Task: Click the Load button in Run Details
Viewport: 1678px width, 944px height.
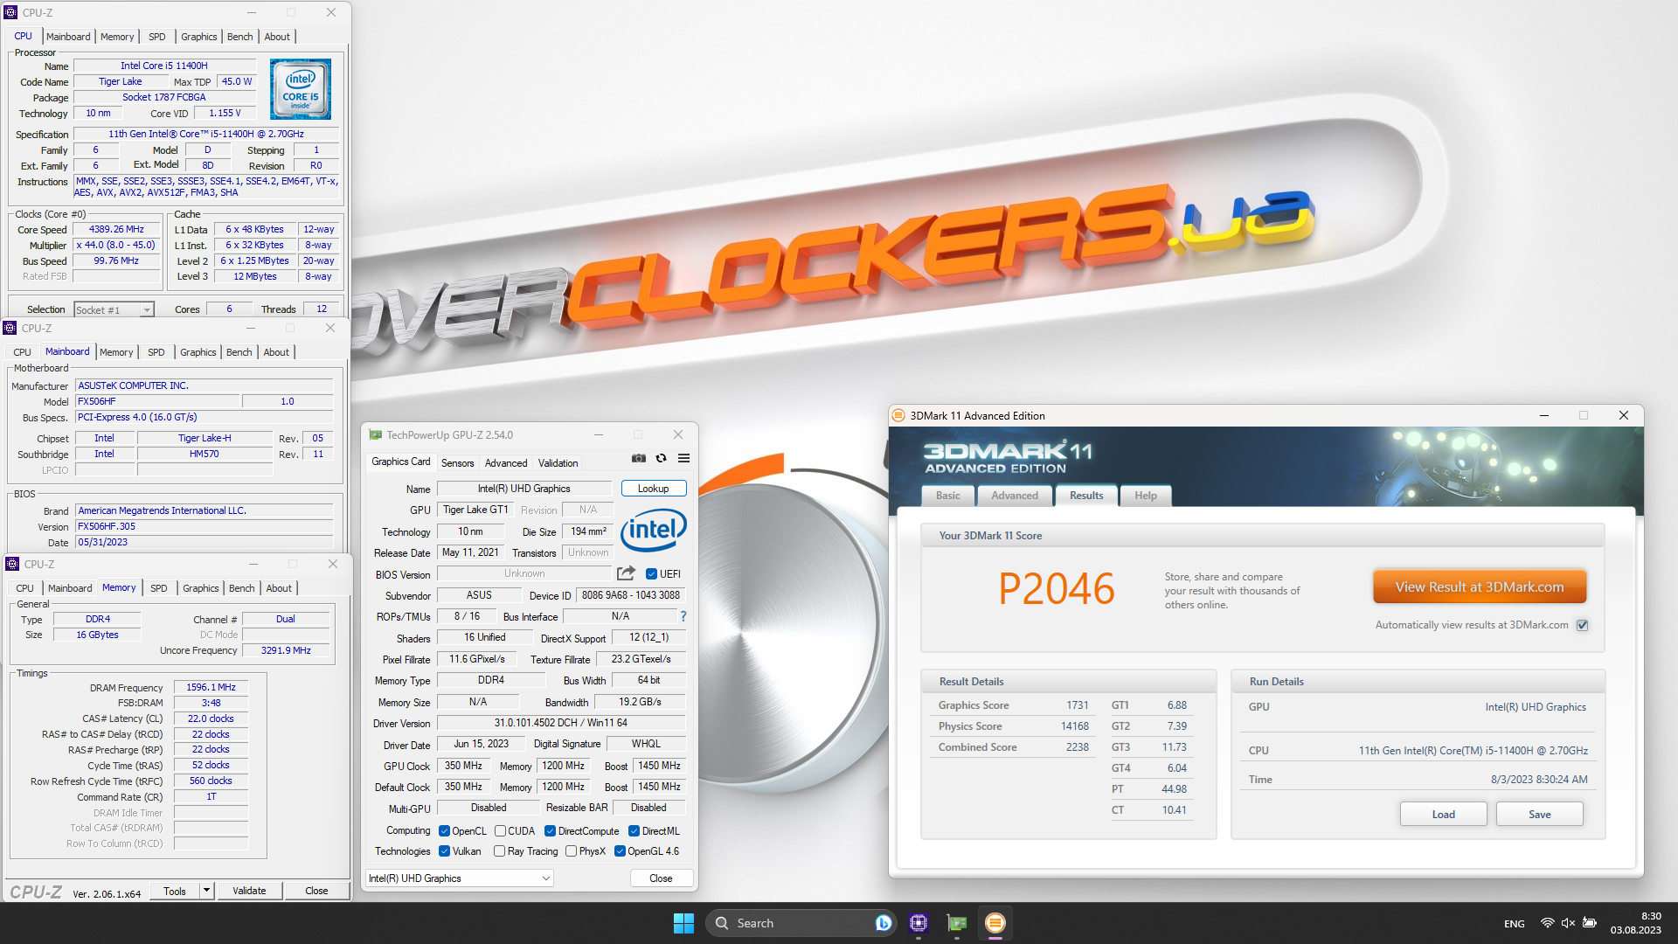Action: pyautogui.click(x=1443, y=815)
